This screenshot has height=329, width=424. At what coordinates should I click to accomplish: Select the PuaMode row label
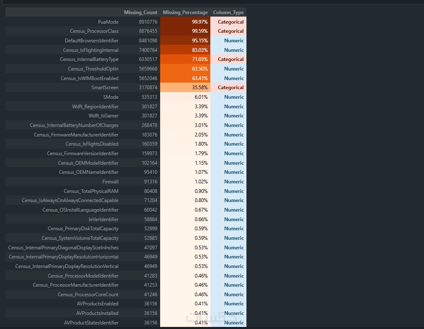point(108,22)
